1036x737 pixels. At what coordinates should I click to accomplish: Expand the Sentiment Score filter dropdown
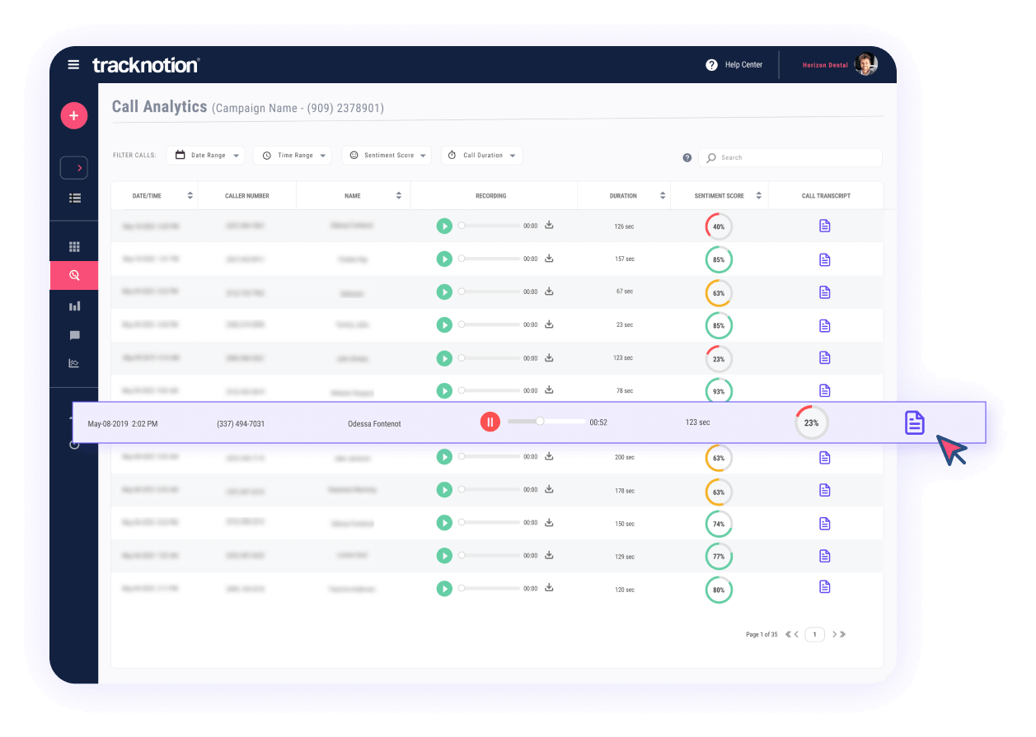(387, 156)
